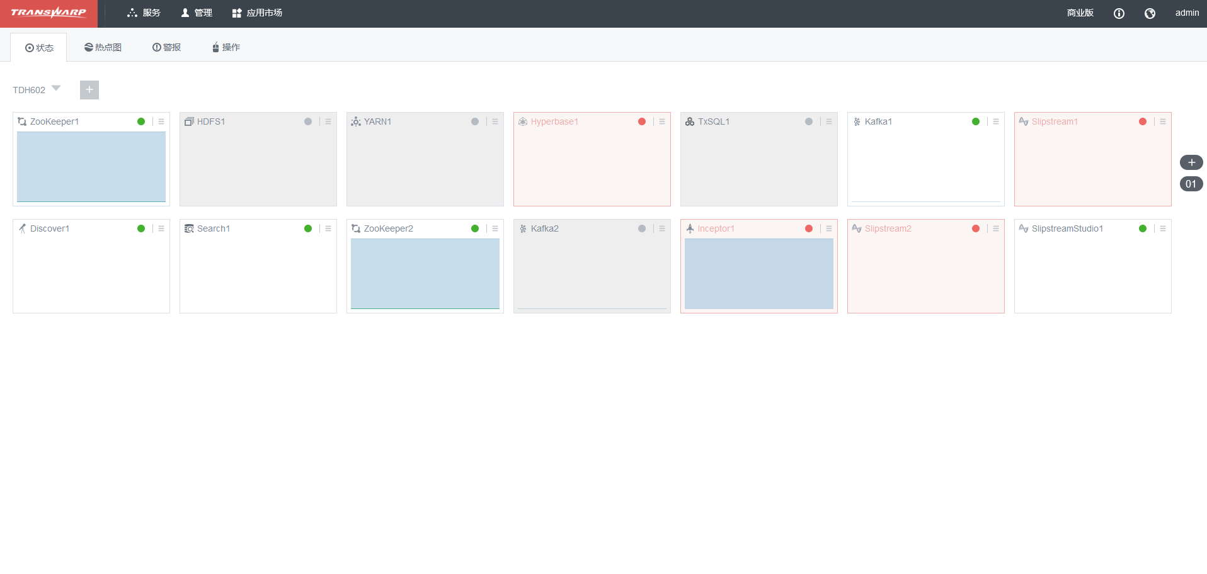Viewport: 1207px width, 574px height.
Task: Open the Slipstream1 card menu
Action: [x=1163, y=121]
